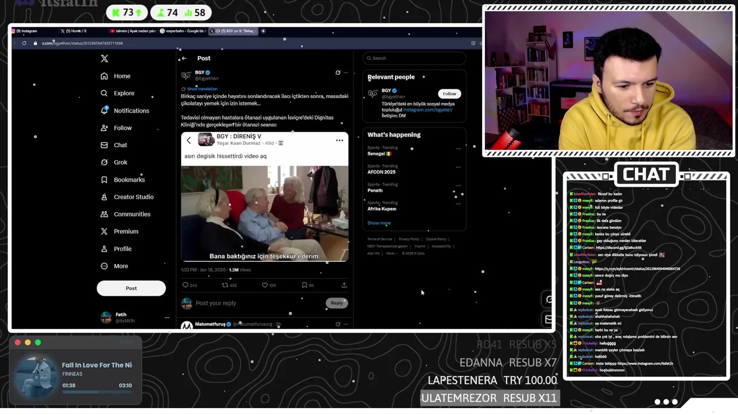Click yellow dot on music widget
The height and width of the screenshot is (415, 738).
pyautogui.click(x=28, y=342)
